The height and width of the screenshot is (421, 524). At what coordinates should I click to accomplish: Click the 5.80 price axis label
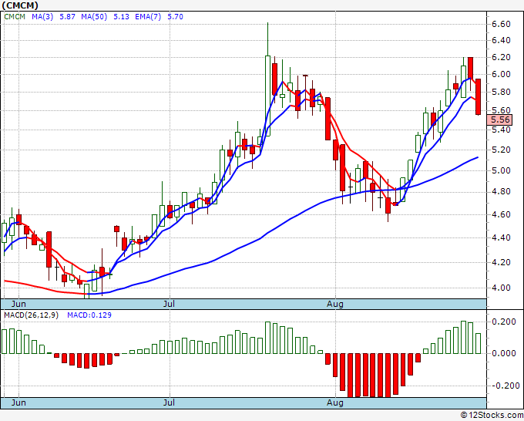tap(501, 92)
